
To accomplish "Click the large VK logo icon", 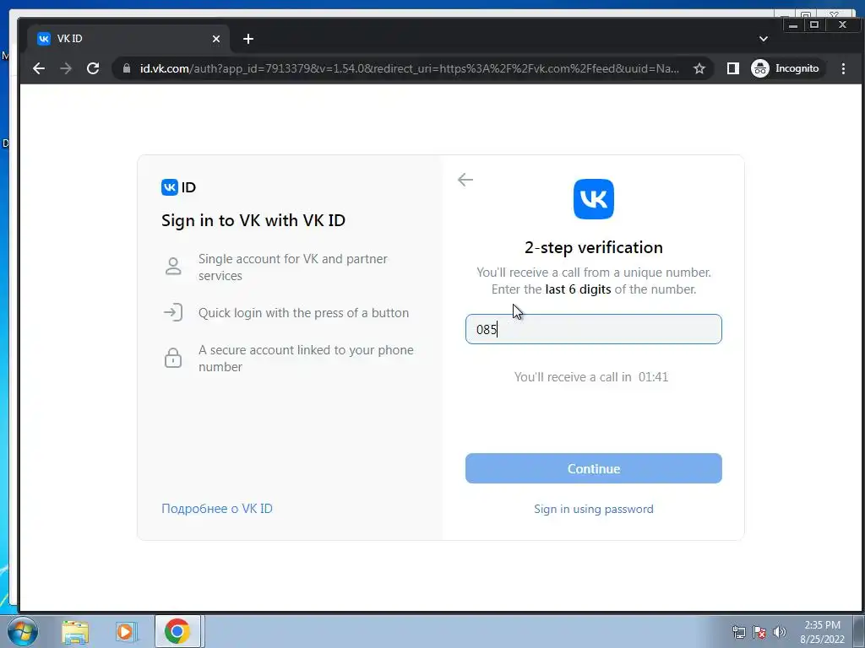I will pos(594,199).
